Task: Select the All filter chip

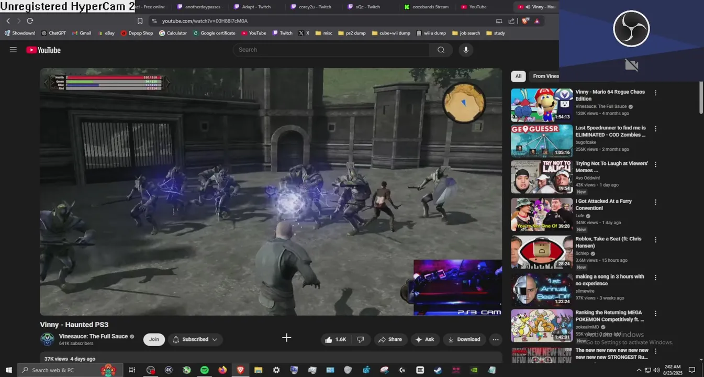Action: 518,76
